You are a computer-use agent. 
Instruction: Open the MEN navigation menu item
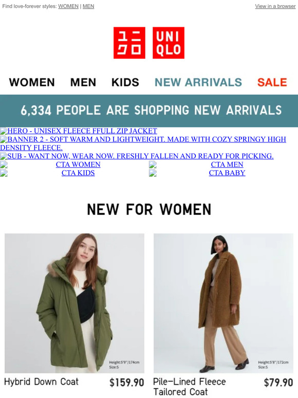83,82
